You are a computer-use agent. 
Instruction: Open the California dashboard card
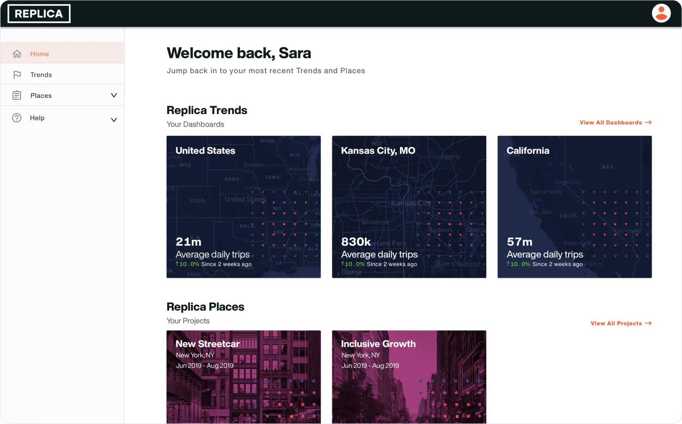[575, 207]
